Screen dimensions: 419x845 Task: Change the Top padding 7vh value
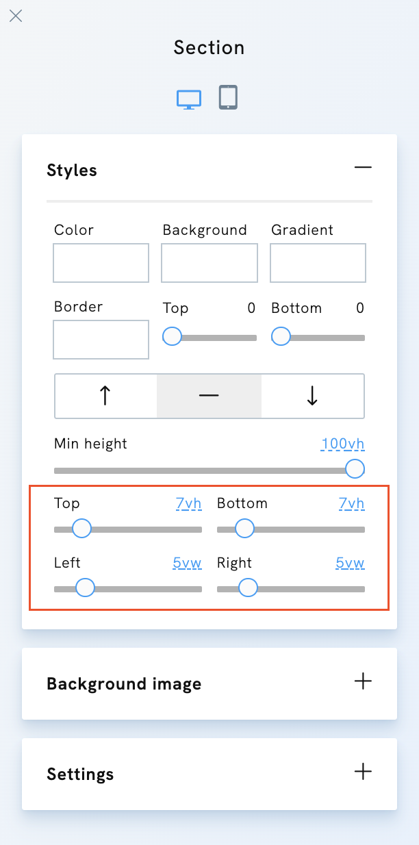click(x=188, y=503)
